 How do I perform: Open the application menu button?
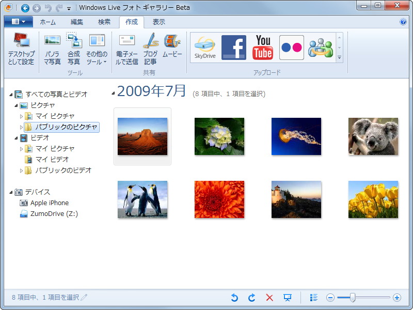pyautogui.click(x=19, y=22)
